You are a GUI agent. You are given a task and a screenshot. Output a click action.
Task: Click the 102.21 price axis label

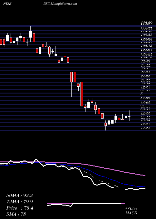tap(146, 53)
